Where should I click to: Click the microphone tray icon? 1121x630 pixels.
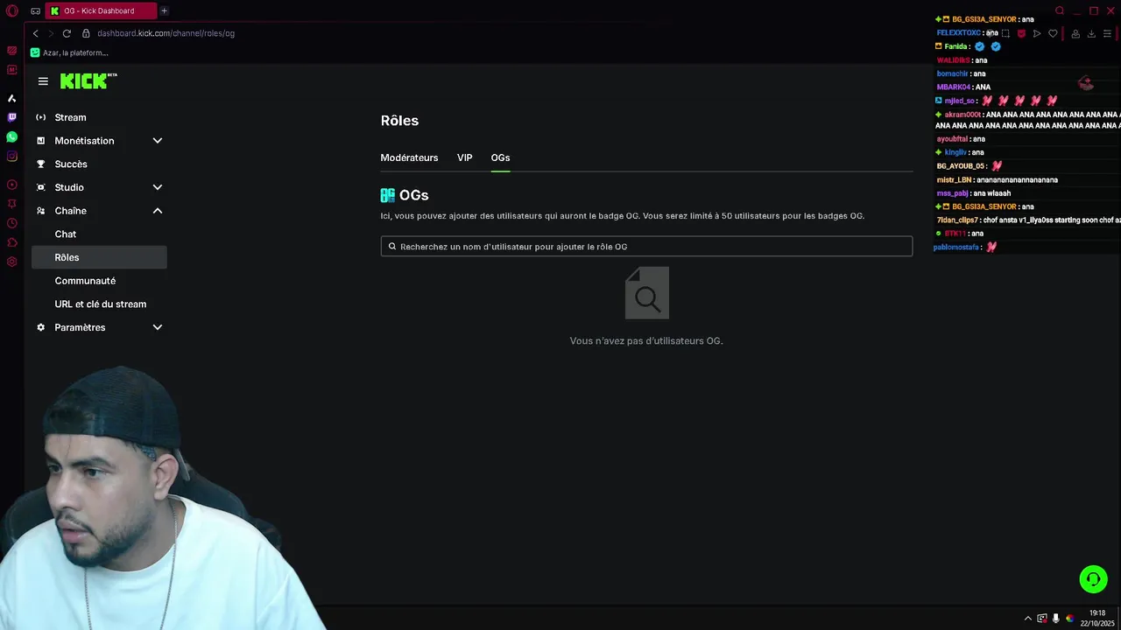[1056, 618]
